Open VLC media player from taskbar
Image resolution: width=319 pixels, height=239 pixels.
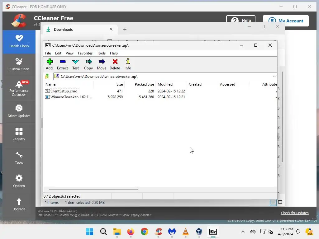click(x=186, y=232)
